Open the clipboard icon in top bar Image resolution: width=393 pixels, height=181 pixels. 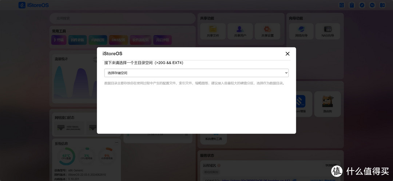click(x=352, y=5)
